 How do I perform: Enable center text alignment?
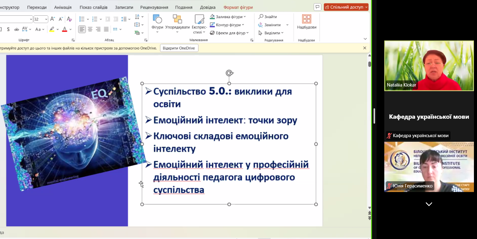(x=90, y=29)
